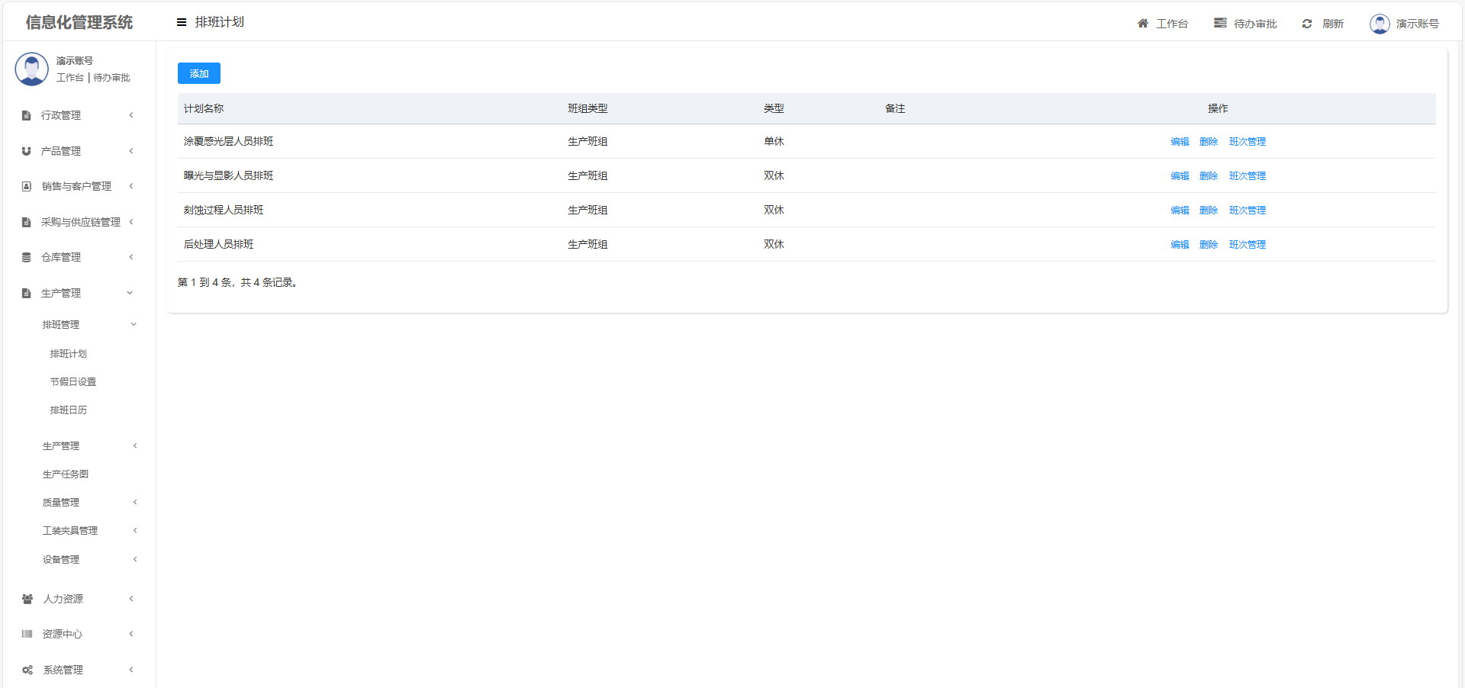Click the 系统管理 gears icon in sidebar
The width and height of the screenshot is (1465, 688).
click(x=27, y=670)
